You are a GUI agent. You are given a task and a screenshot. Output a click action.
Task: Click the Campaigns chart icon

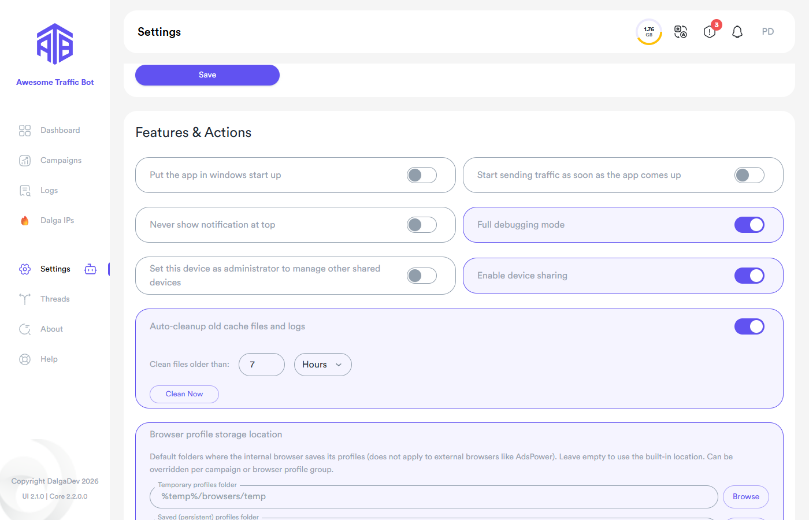click(x=25, y=161)
